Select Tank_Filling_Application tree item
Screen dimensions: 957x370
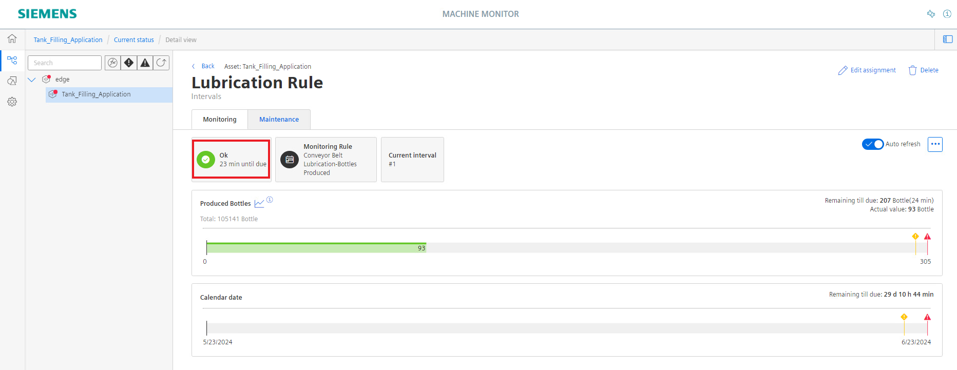click(x=109, y=94)
